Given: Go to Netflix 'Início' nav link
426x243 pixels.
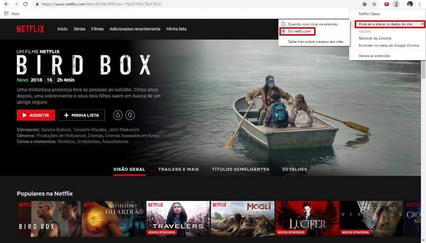Looking at the screenshot, I should pos(62,29).
